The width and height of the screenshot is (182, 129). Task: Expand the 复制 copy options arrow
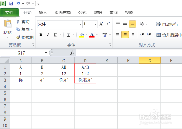(32, 29)
